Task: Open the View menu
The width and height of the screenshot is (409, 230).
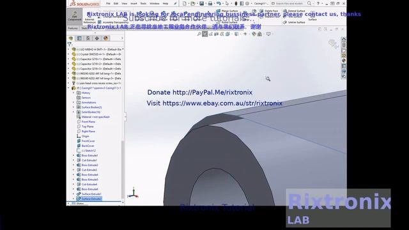Action: pyautogui.click(x=125, y=4)
